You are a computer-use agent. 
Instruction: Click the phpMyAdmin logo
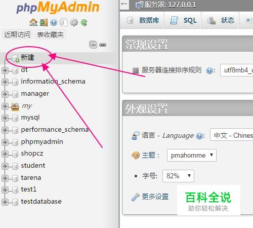point(58,8)
